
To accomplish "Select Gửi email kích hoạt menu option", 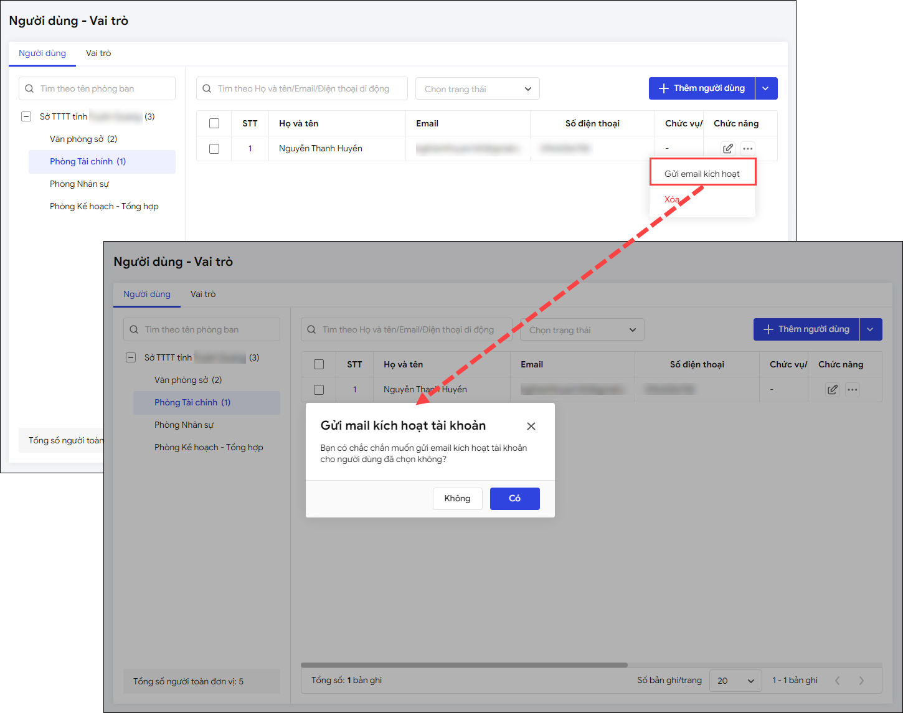I will (x=702, y=174).
